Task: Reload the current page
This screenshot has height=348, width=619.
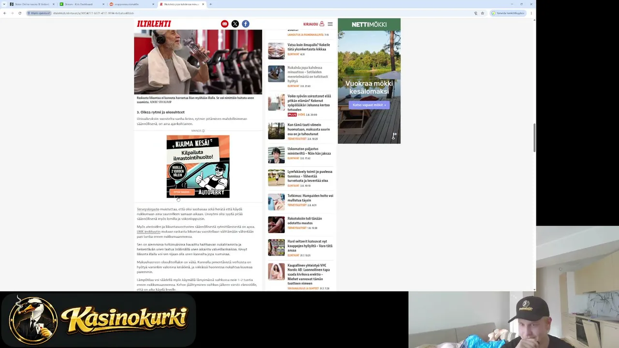Action: (20, 13)
